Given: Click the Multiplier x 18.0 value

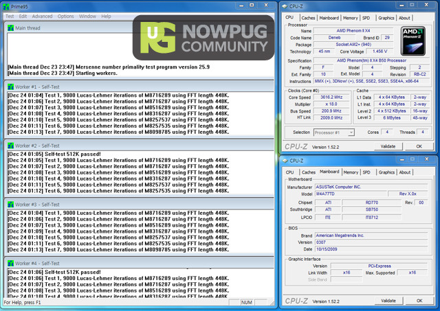Looking at the screenshot, I should coord(331,104).
